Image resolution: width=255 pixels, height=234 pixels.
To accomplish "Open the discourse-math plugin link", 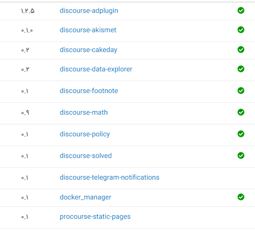I will tap(84, 112).
